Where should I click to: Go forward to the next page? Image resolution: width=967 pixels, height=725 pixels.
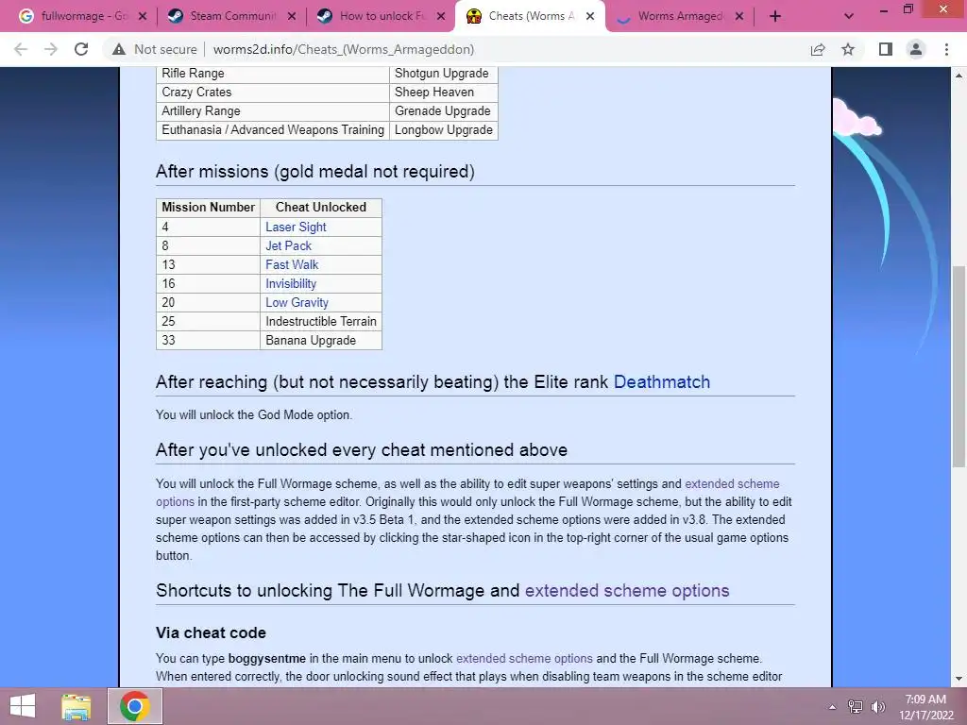[51, 49]
